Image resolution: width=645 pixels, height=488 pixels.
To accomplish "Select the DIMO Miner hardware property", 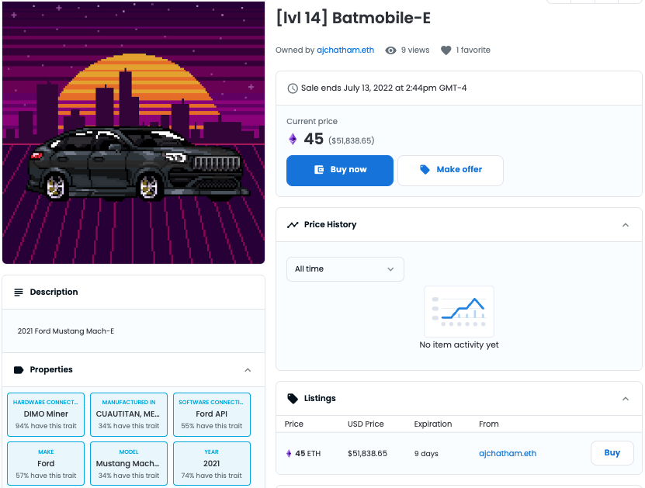I will 46,414.
